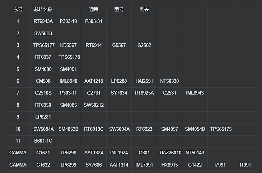This screenshot has height=173, width=262.
Task: Select the 列表 header cell
Action: point(144,10)
